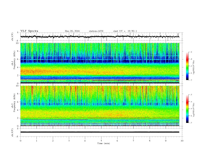Select the "start UT = 19:50: 1" text

click(x=125, y=31)
